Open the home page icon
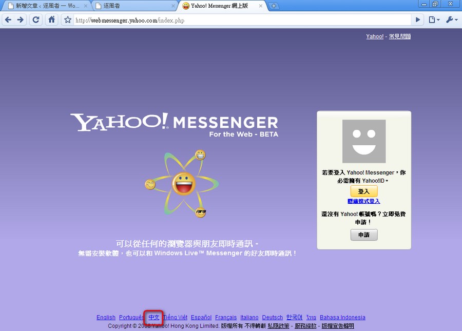The height and width of the screenshot is (331, 462). (x=51, y=20)
